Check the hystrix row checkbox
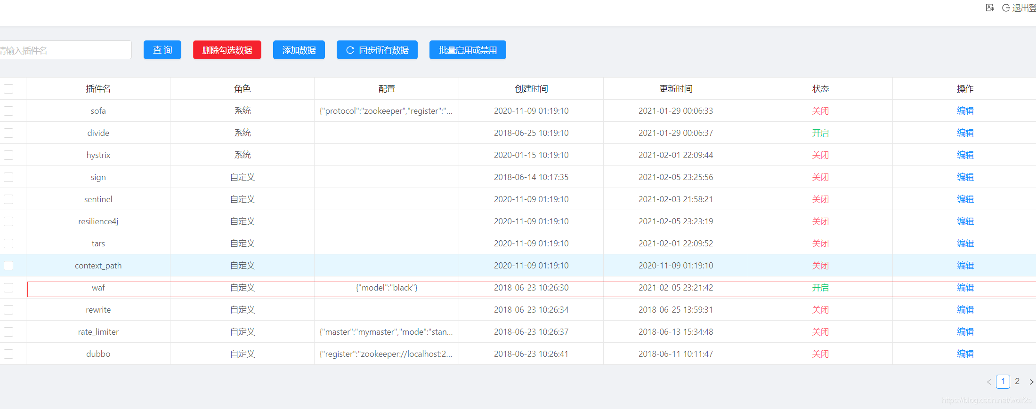Screen dimensions: 1036x409 (x=8, y=155)
